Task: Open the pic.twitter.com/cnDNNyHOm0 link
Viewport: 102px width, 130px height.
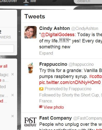Action: click(70, 82)
